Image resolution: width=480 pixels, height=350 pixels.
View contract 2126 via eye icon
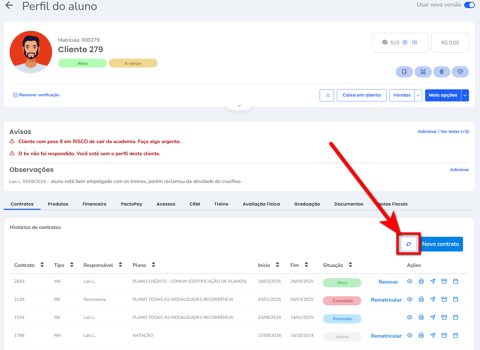(410, 299)
